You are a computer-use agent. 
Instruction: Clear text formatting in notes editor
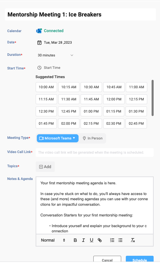[133, 240]
